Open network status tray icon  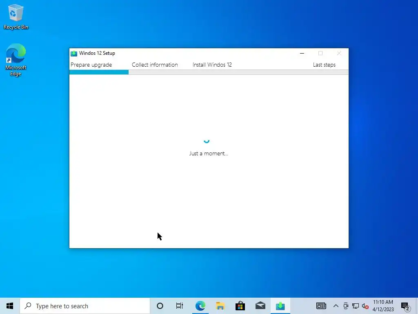click(356, 306)
